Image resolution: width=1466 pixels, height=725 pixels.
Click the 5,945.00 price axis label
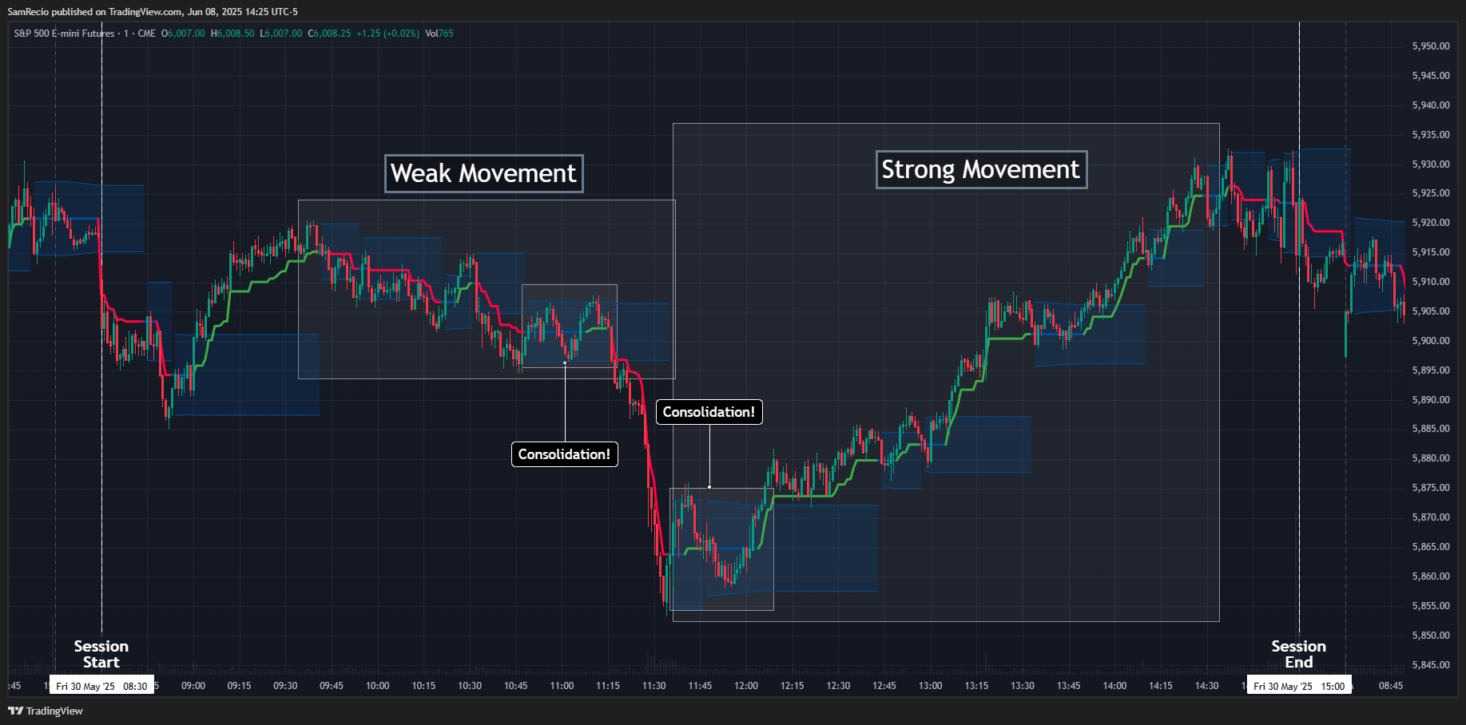pos(1431,76)
